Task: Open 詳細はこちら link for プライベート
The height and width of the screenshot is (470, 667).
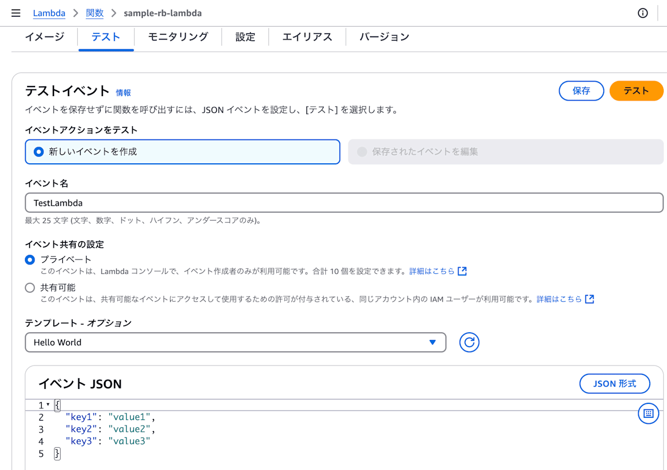Action: tap(432, 271)
